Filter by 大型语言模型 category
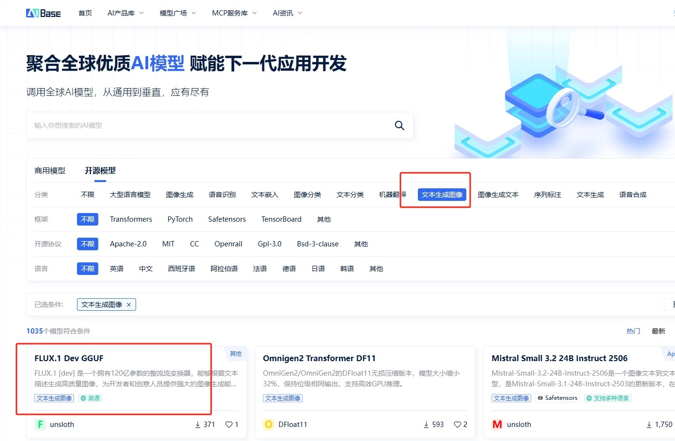This screenshot has height=441, width=675. coord(130,195)
